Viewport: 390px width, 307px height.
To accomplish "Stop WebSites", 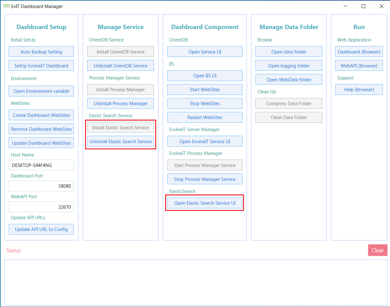I will 205,103.
